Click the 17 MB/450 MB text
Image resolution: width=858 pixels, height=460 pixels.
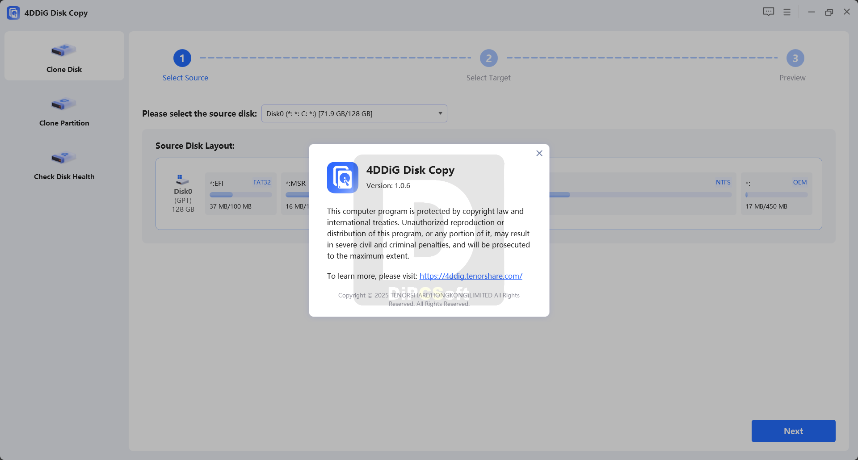pyautogui.click(x=766, y=206)
